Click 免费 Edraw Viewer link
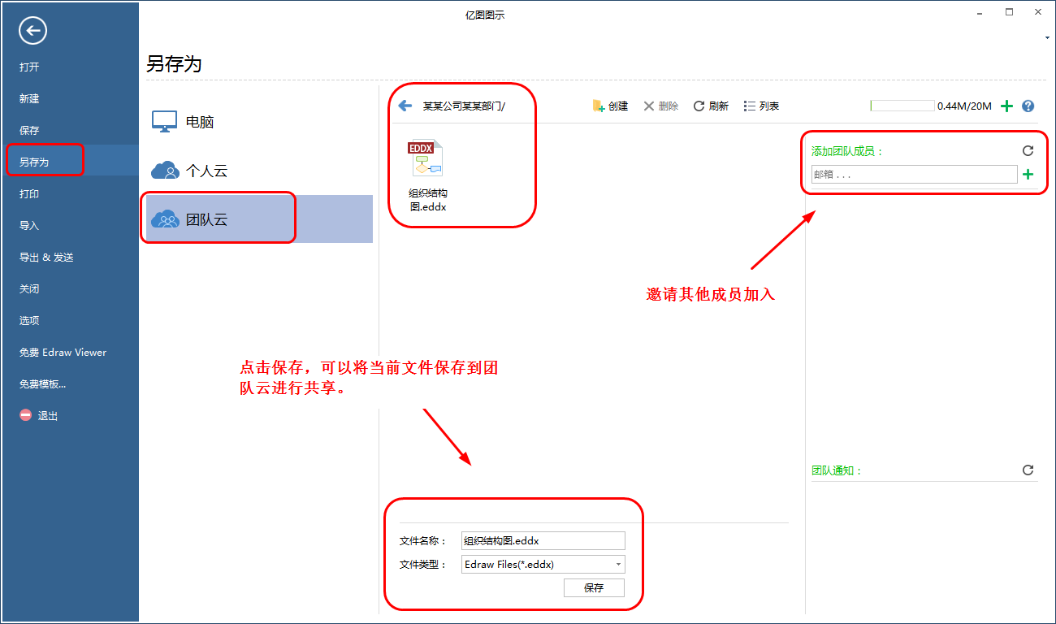Viewport: 1056px width, 624px height. 63,352
